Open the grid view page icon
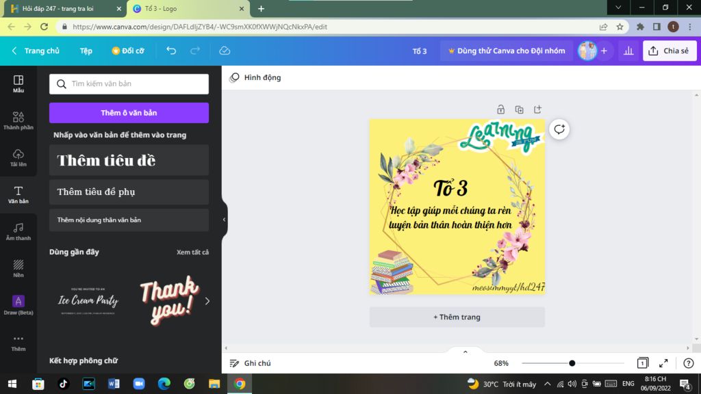The image size is (701, 394). [642, 363]
